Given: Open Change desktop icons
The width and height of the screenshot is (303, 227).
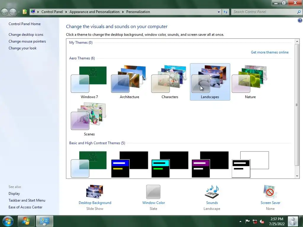Looking at the screenshot, I should coord(26,35).
